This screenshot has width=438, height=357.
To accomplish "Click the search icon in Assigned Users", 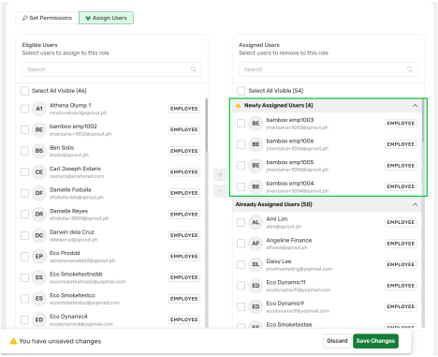I will tap(410, 69).
